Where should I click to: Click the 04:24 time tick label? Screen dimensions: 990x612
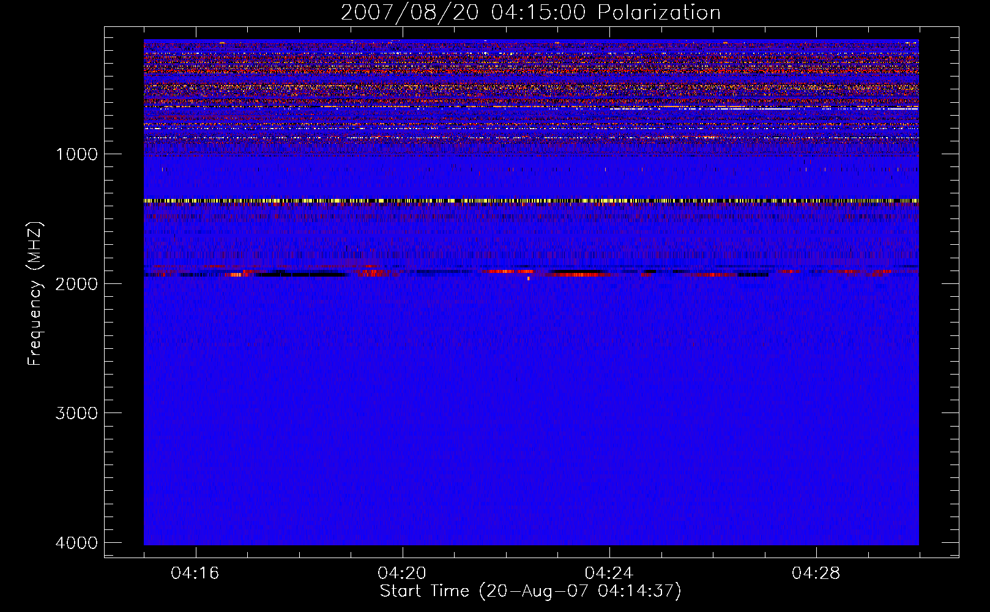pos(609,573)
